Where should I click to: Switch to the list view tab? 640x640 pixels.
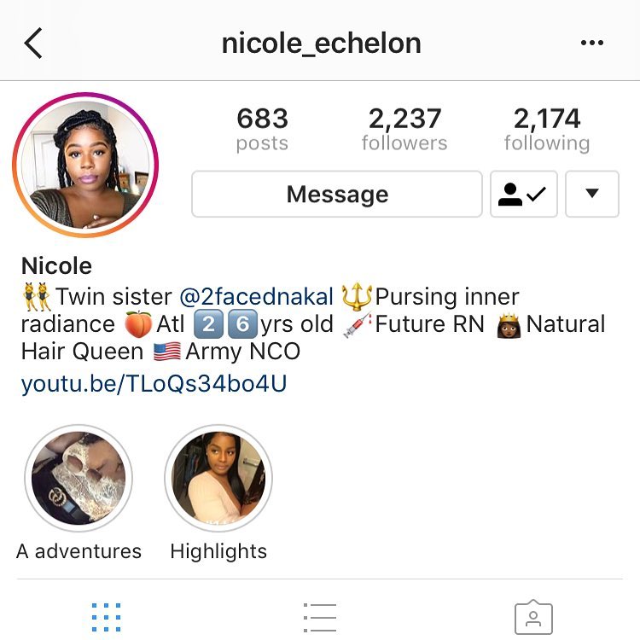tap(320, 617)
